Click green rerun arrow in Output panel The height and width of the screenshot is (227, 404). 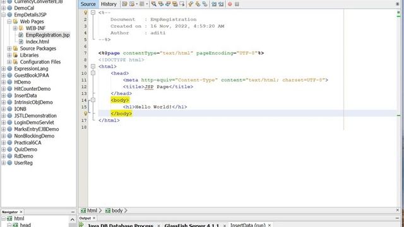pyautogui.click(x=81, y=224)
